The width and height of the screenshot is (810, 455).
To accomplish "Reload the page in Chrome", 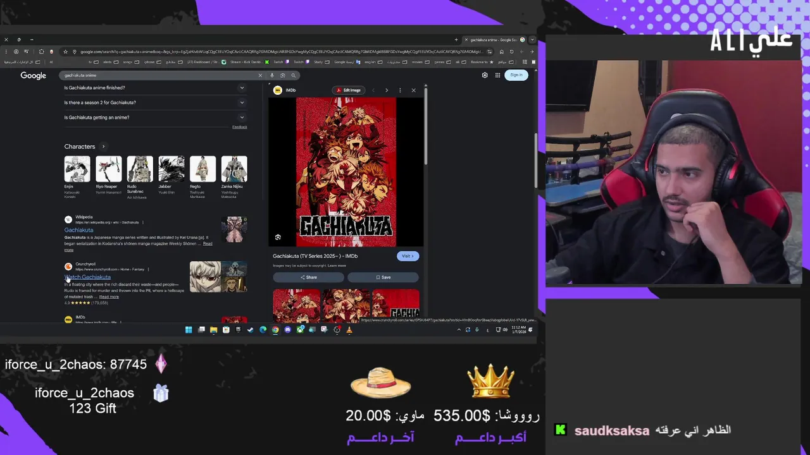I will pyautogui.click(x=511, y=51).
